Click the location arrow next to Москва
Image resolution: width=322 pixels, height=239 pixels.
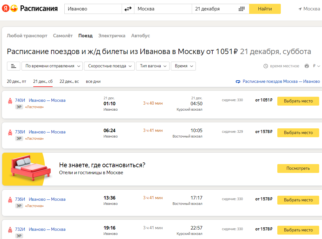pos(300,9)
